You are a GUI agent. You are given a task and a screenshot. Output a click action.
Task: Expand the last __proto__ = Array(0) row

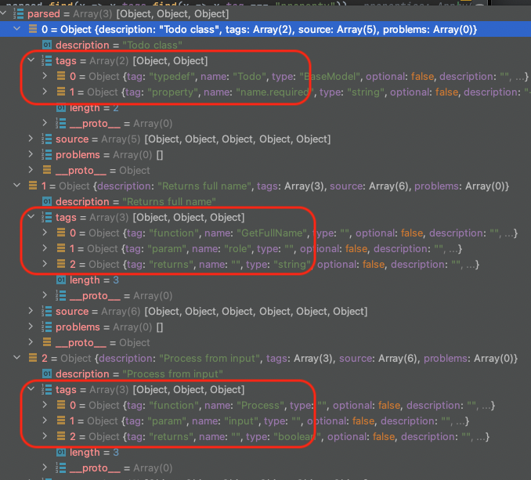(45, 467)
